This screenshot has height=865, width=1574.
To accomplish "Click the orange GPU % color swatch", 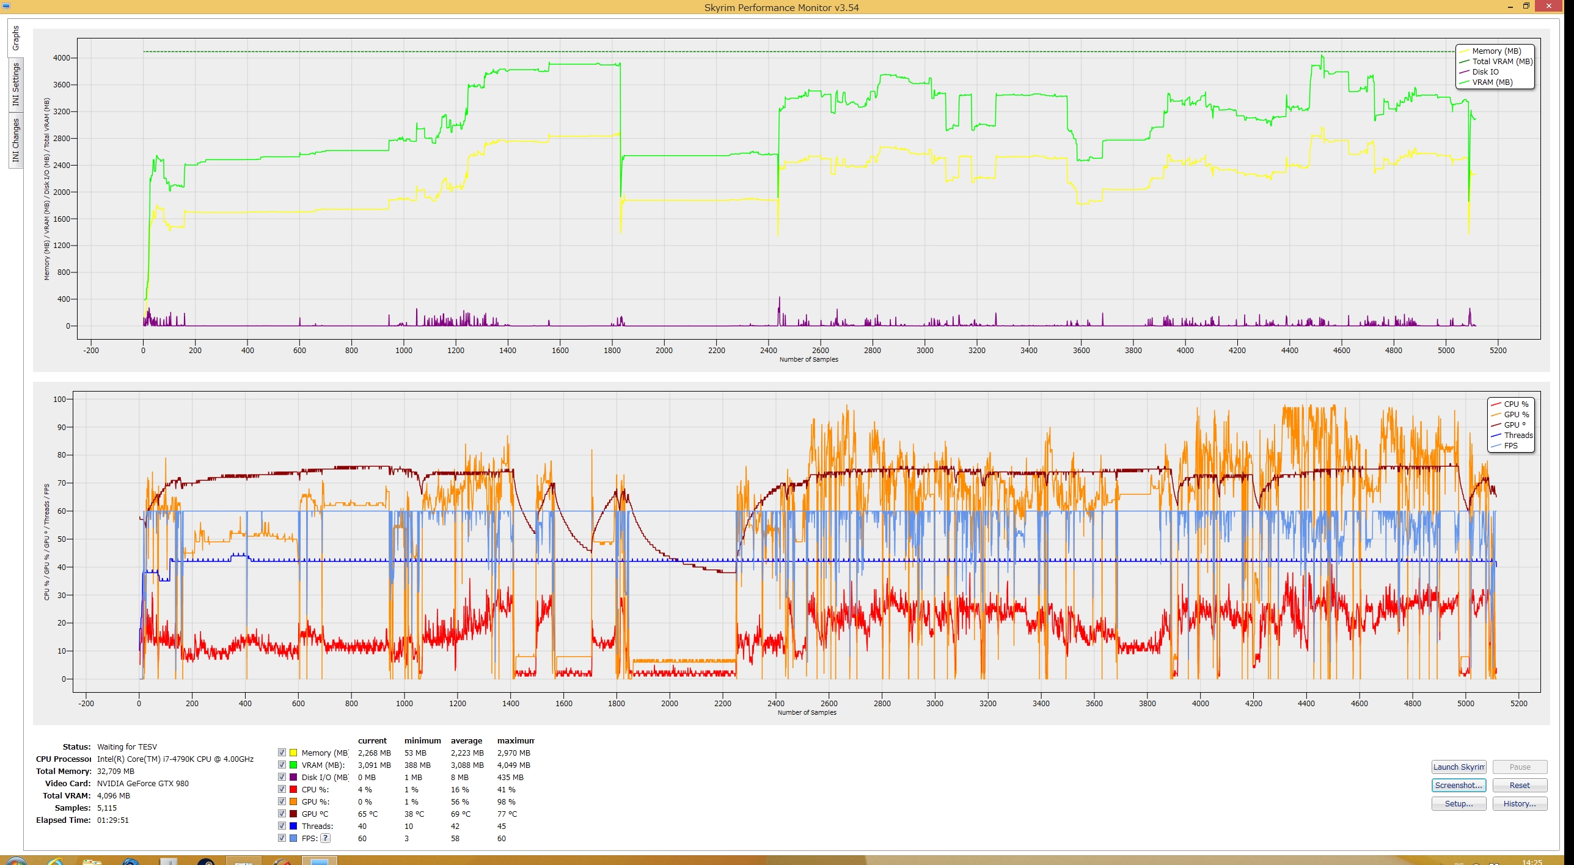I will click(293, 801).
